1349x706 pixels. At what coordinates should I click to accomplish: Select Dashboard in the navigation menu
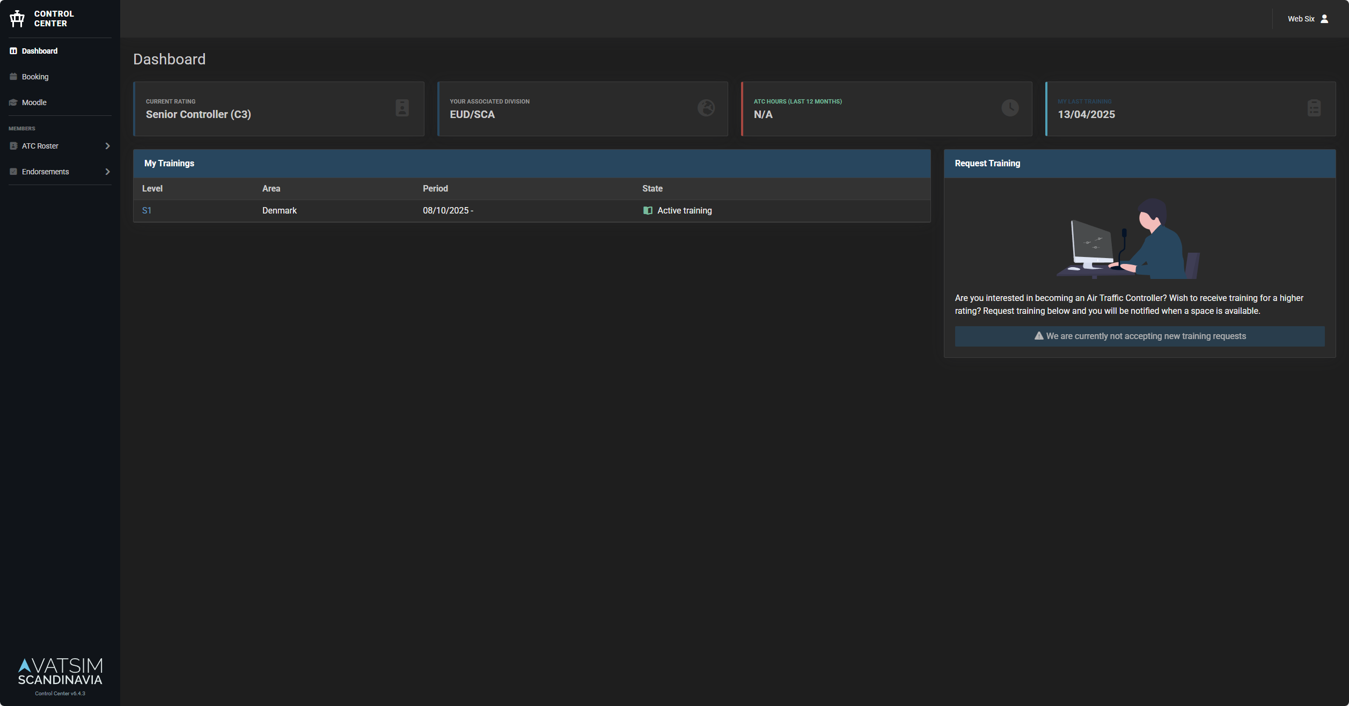point(39,50)
